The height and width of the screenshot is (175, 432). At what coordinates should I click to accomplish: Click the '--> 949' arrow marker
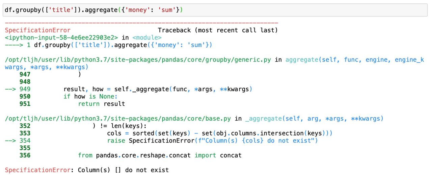tap(18, 89)
